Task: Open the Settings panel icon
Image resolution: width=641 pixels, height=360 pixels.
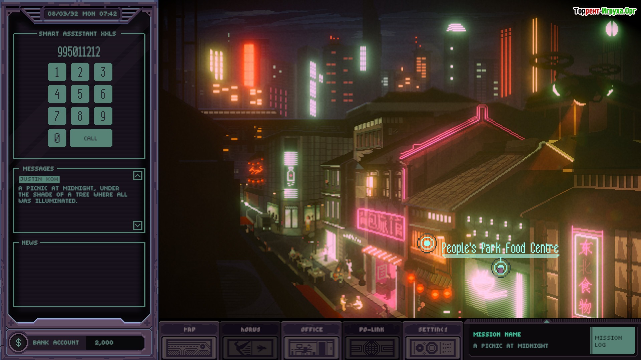Action: (x=433, y=348)
